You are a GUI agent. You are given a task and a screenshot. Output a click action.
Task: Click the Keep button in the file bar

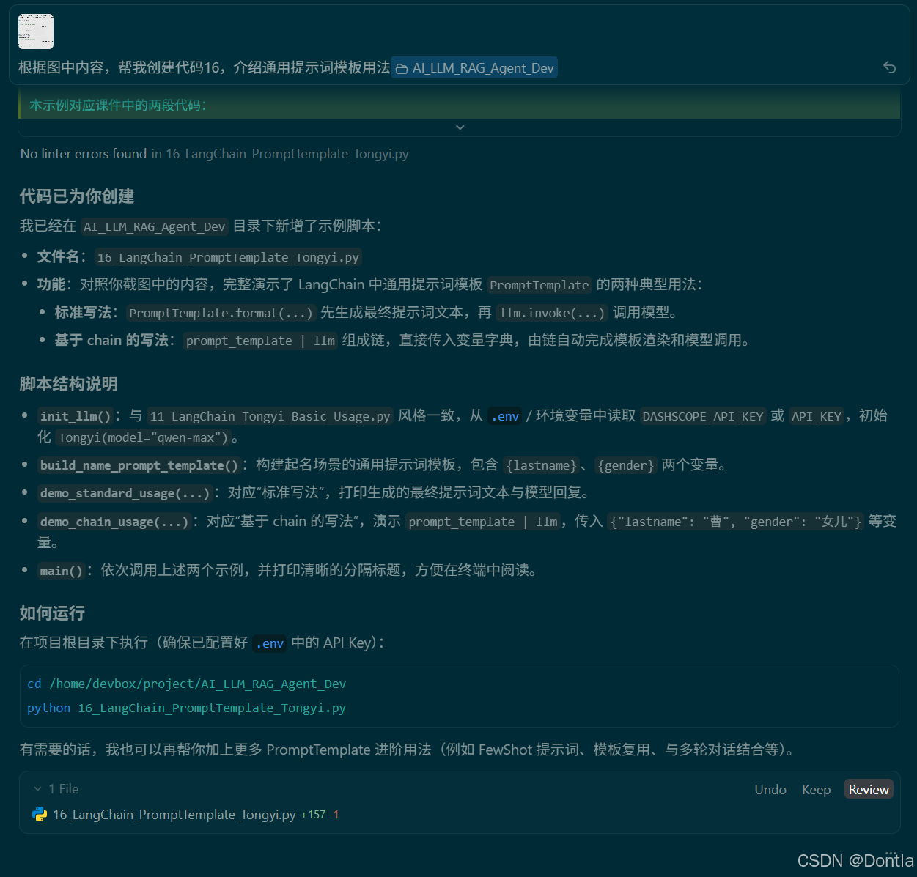pyautogui.click(x=816, y=789)
